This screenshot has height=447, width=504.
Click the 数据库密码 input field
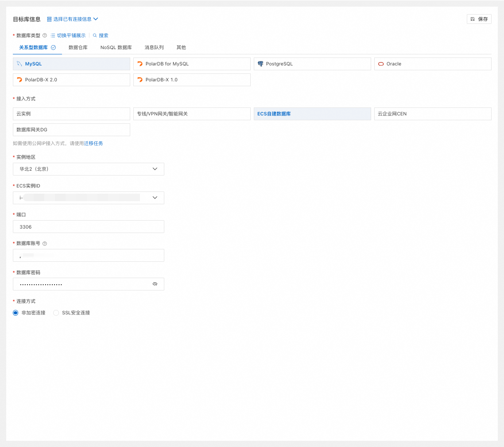tap(89, 284)
